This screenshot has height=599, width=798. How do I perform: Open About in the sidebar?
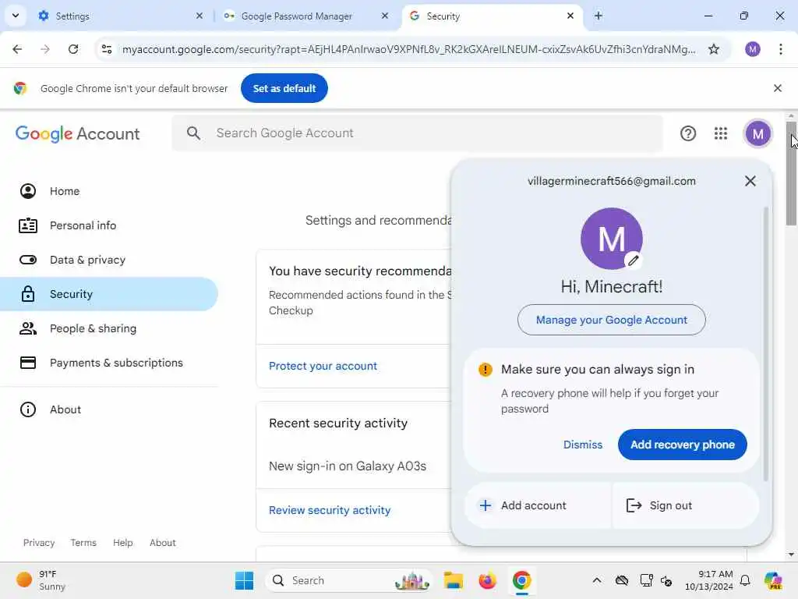pos(109,409)
